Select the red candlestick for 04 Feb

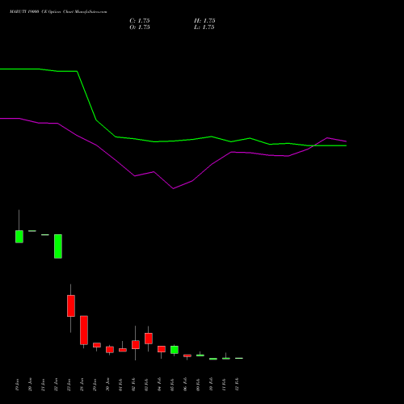tap(162, 349)
